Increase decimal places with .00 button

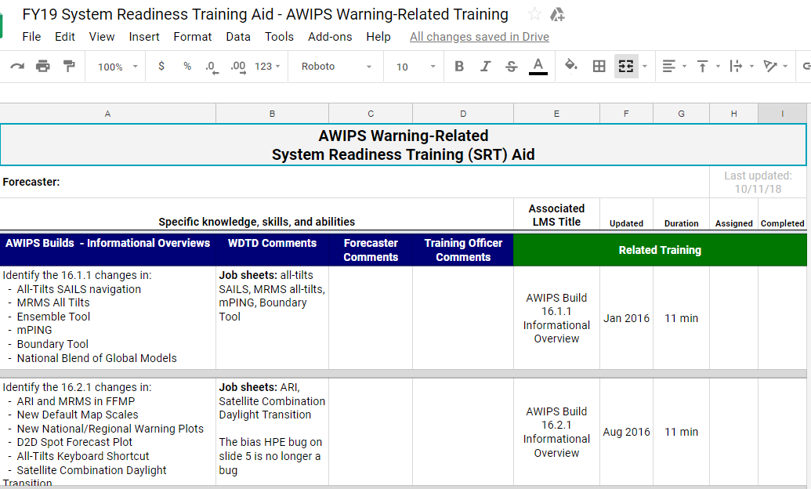point(238,67)
